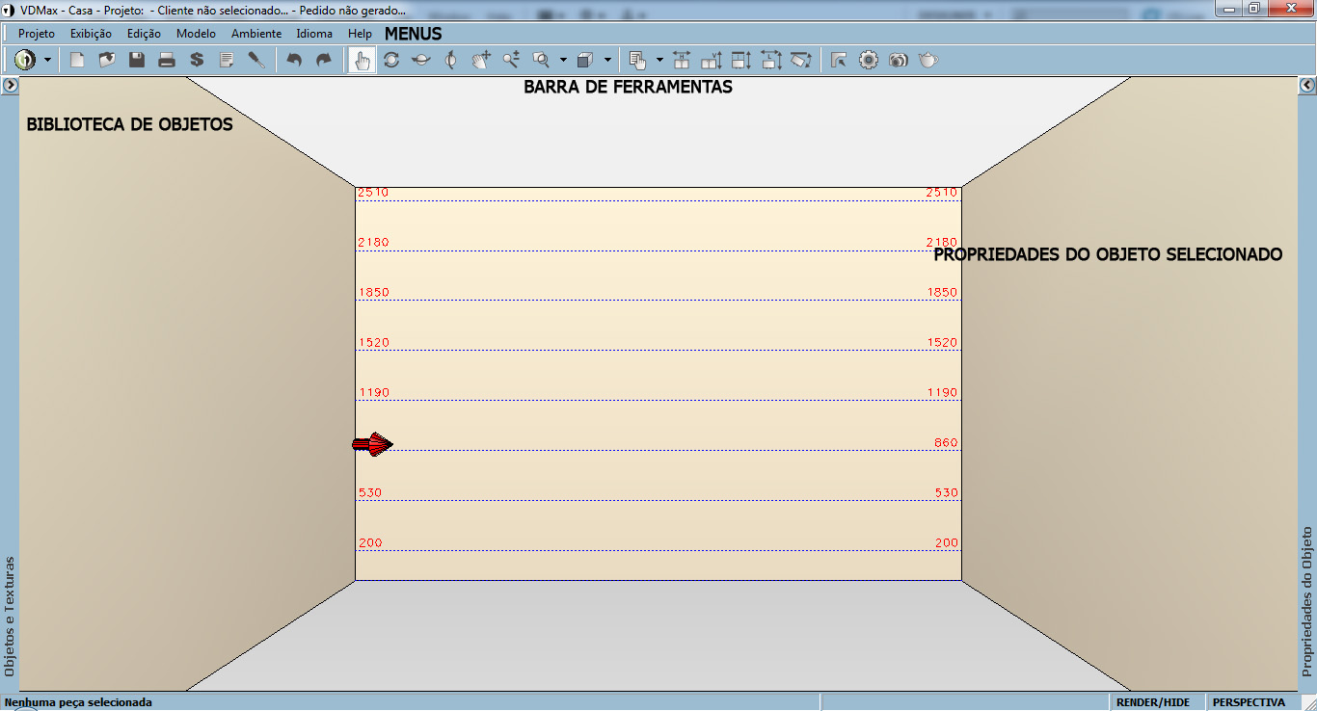Click the screwdriver tool icon
Screen dimensions: 1317x711
(256, 60)
